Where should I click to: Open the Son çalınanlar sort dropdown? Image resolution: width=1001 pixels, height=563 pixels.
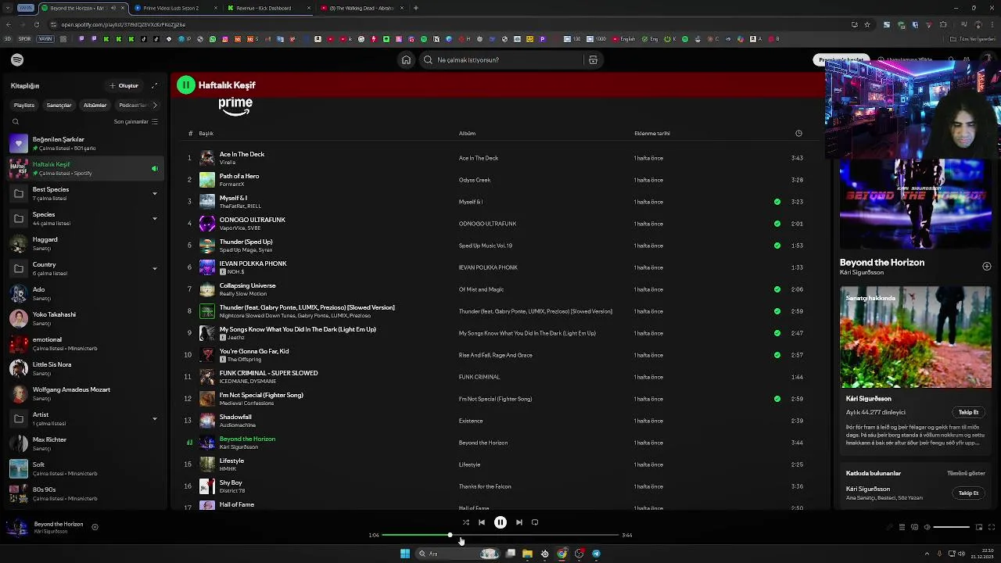(x=136, y=122)
